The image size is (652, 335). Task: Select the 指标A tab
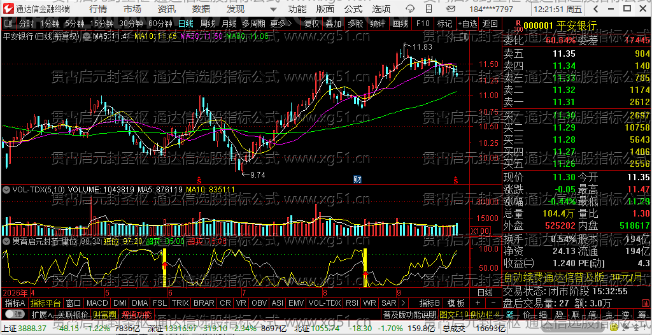15,303
